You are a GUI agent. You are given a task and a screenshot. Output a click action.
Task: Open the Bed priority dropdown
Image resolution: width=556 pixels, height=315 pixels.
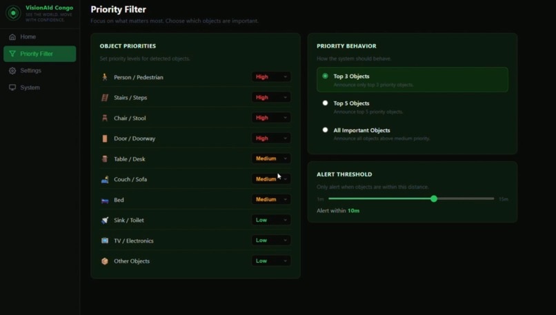pos(271,199)
